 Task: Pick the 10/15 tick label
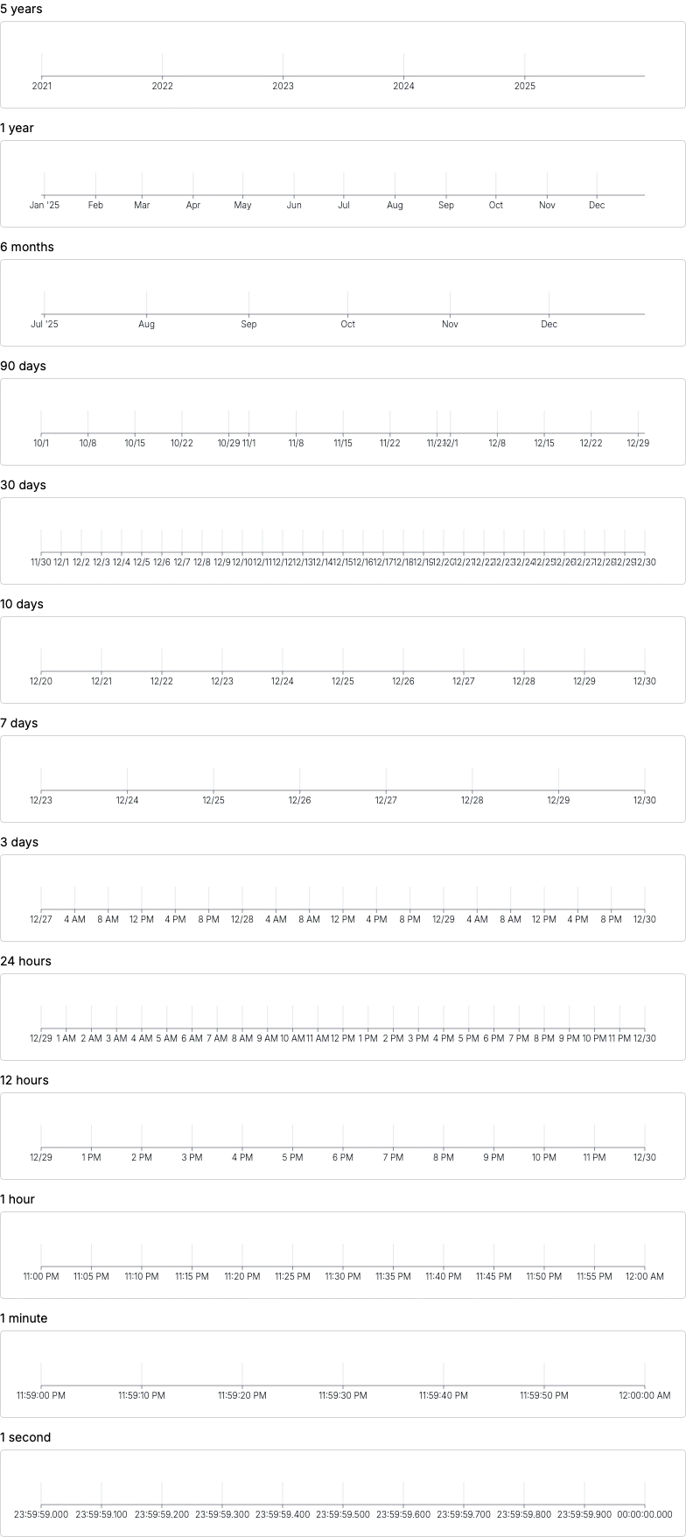[x=135, y=443]
